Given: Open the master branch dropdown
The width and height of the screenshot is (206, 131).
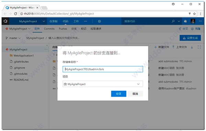Looking at the screenshot, I should [x=13, y=38].
